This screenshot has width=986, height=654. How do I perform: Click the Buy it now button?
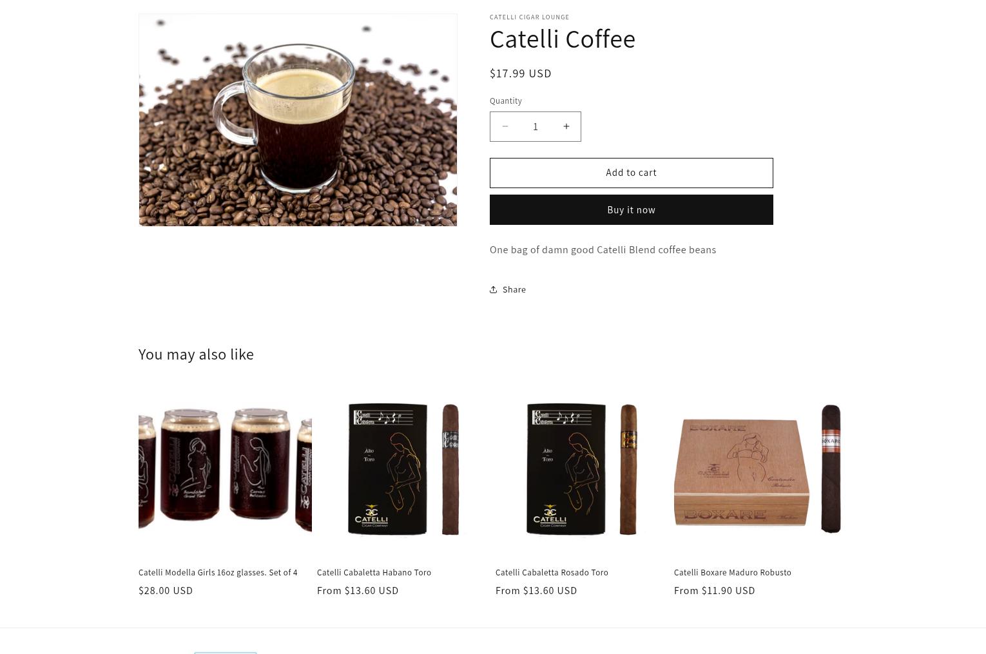[631, 209]
